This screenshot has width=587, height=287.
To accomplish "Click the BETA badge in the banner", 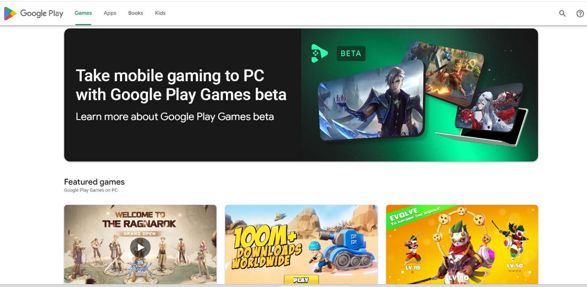I will 351,53.
